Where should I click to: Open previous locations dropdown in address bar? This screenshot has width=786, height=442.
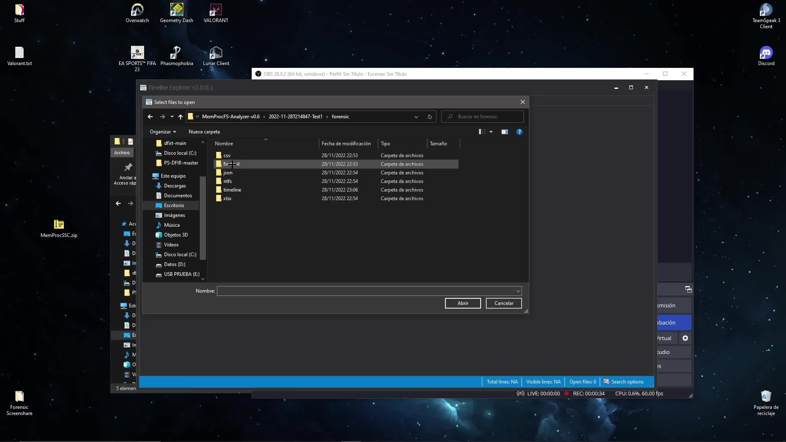416,117
